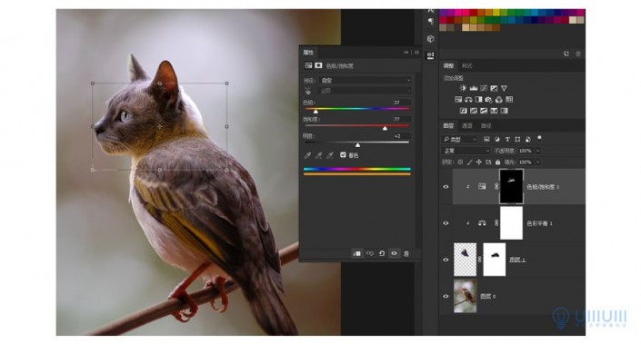Toggle the Colorize checkbox
Image resolution: width=641 pixels, height=344 pixels.
click(343, 155)
